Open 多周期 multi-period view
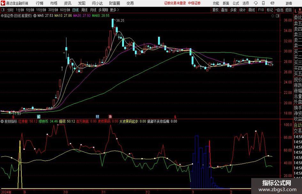This screenshot has height=194, width=302. tap(103, 10)
